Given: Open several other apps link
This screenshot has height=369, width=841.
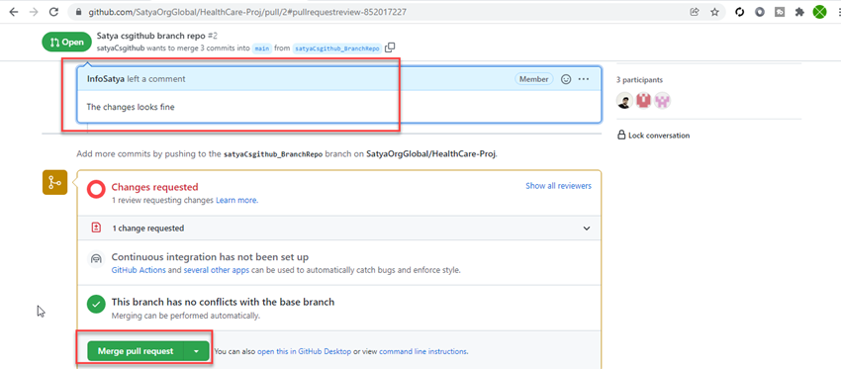Looking at the screenshot, I should click(216, 270).
